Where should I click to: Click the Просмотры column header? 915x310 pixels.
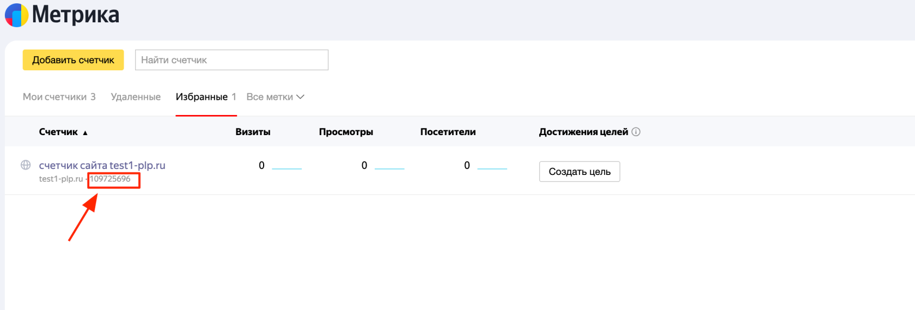pyautogui.click(x=346, y=132)
